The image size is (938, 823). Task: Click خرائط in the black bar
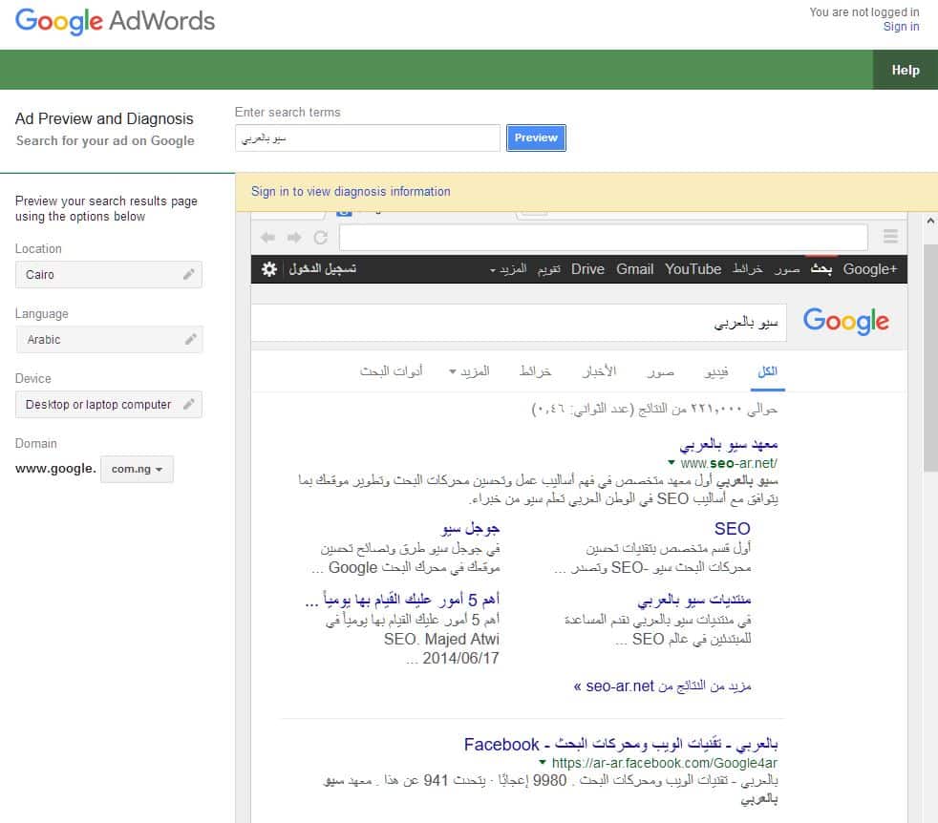coord(748,269)
